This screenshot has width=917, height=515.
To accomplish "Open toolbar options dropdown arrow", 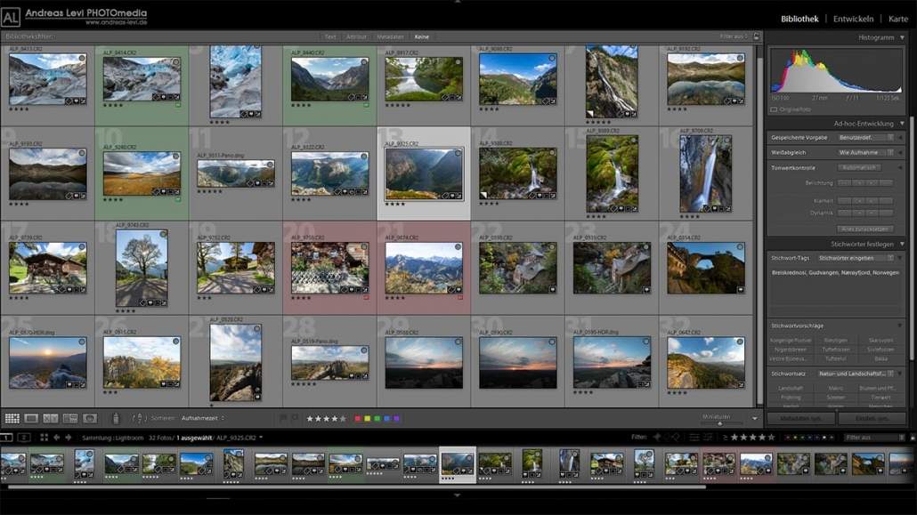I will [x=754, y=419].
